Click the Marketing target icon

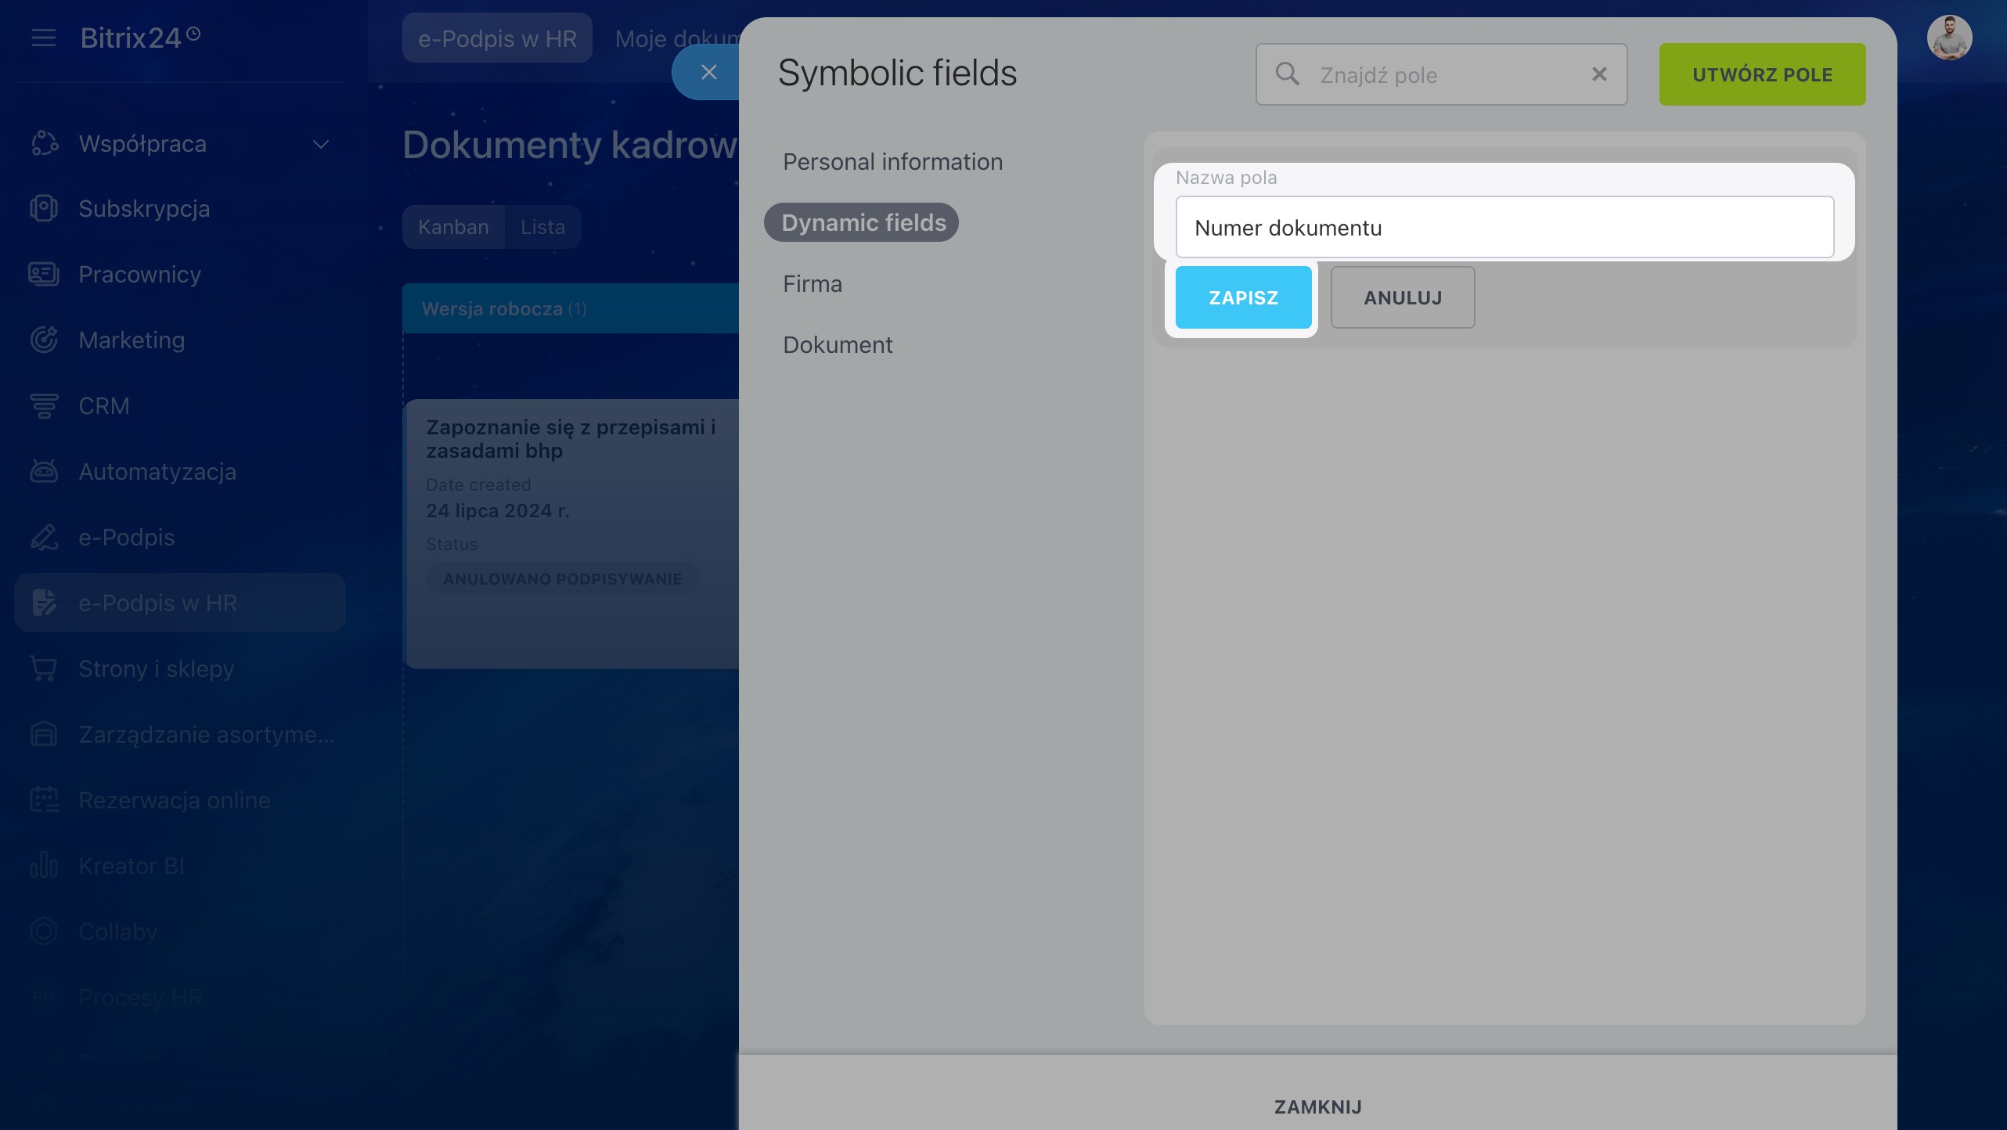pos(44,340)
